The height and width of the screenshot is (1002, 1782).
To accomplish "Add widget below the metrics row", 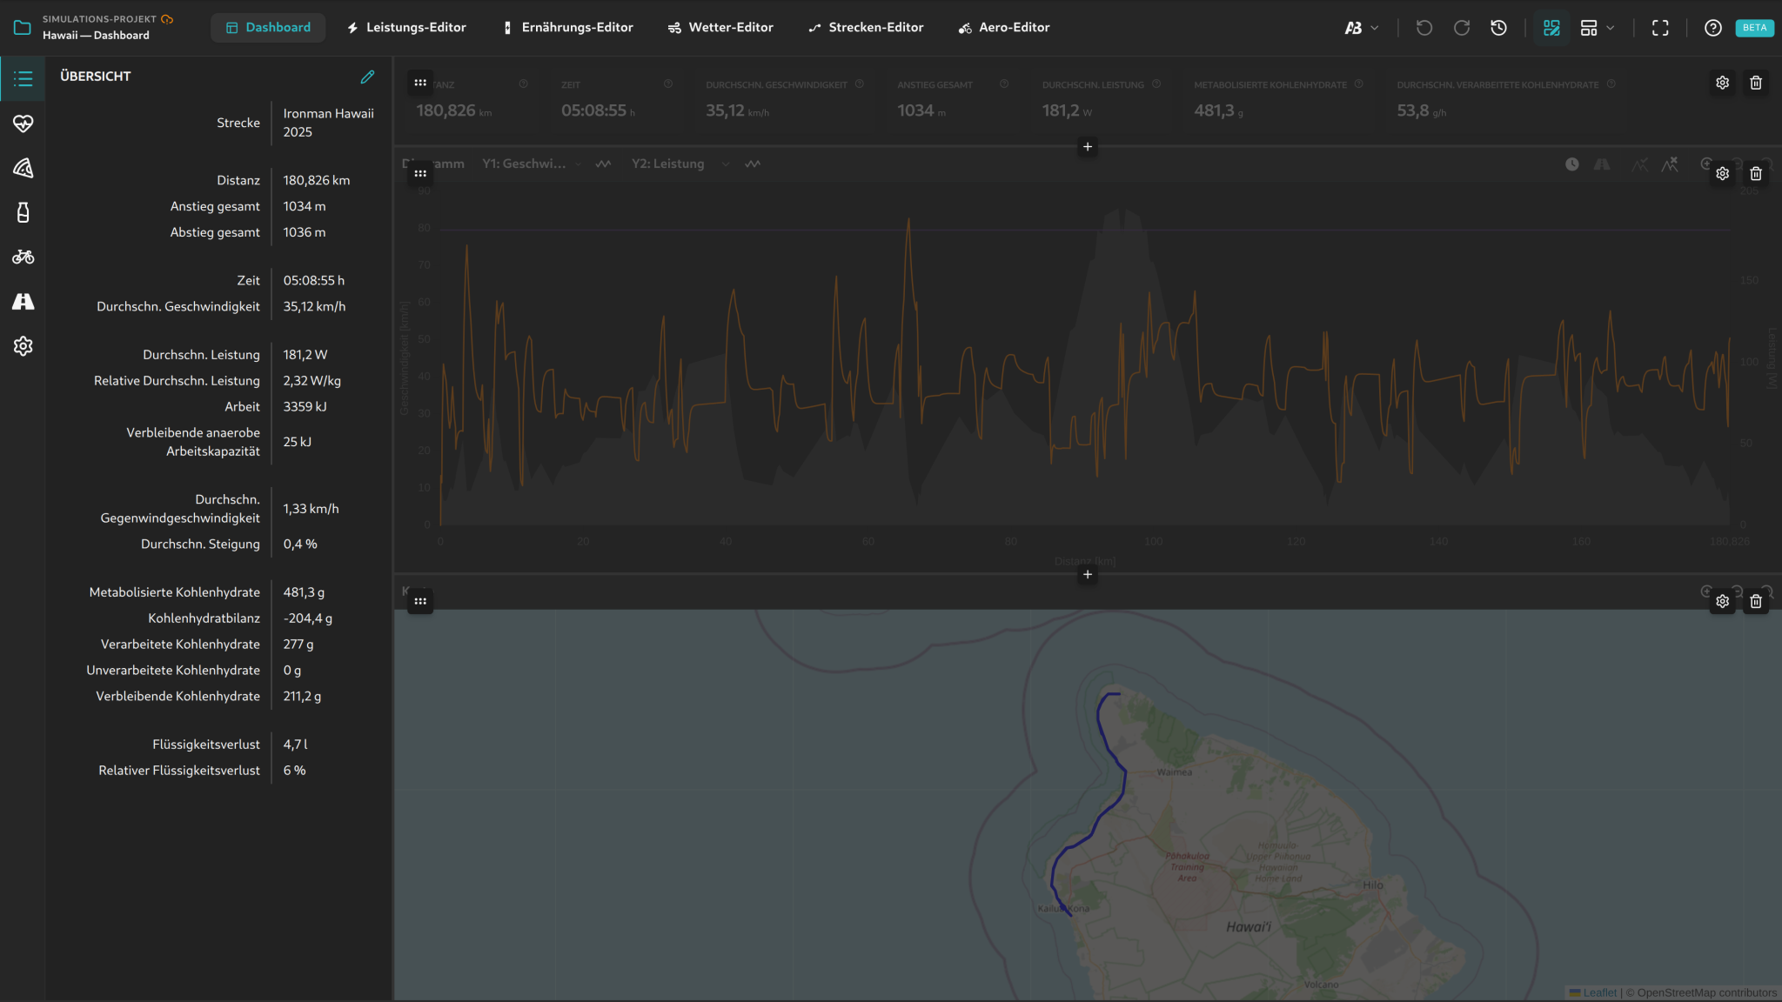I will [1087, 147].
